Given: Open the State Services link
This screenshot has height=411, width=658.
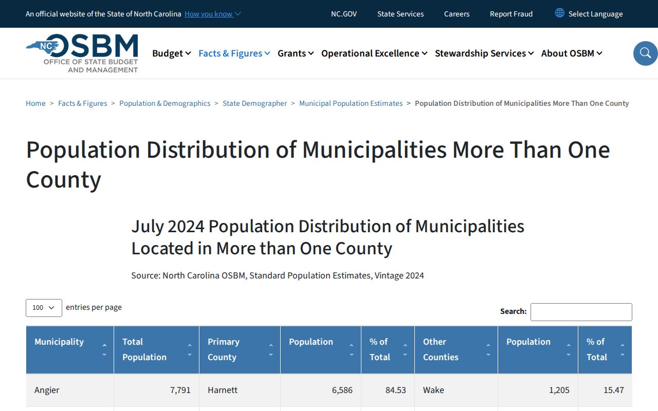Looking at the screenshot, I should click(x=400, y=14).
